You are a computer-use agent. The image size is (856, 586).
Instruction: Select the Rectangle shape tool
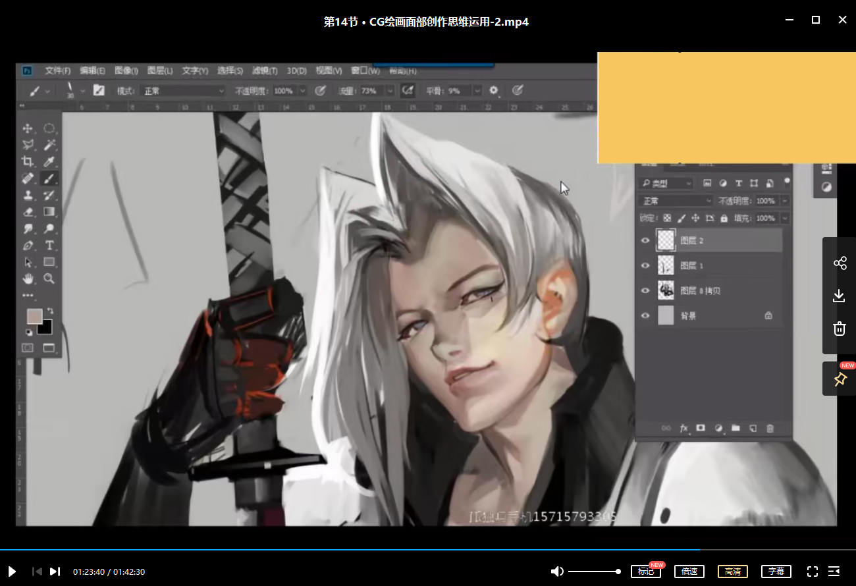point(49,262)
